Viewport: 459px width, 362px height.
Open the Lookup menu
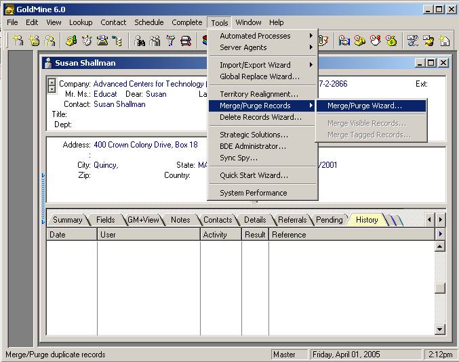tap(81, 22)
